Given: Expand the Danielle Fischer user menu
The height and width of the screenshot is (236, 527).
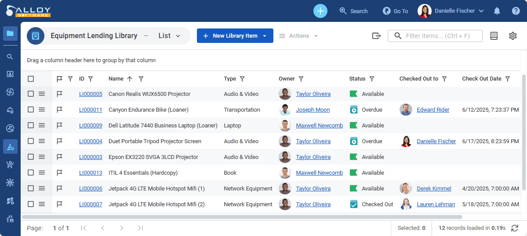Looking at the screenshot, I should pos(481,11).
